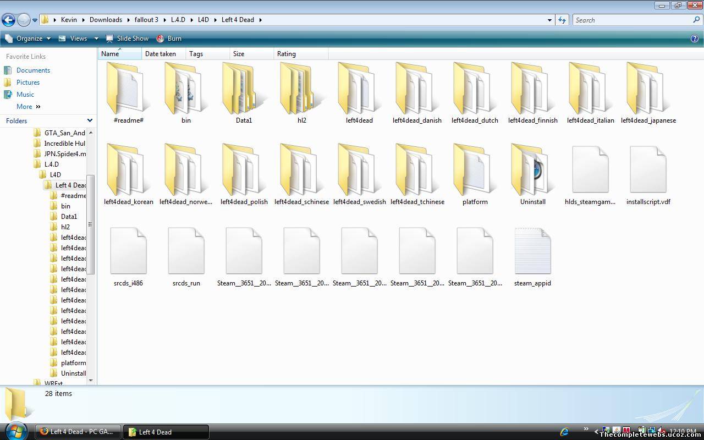
Task: Show hidden system tray icons
Action: [x=596, y=432]
